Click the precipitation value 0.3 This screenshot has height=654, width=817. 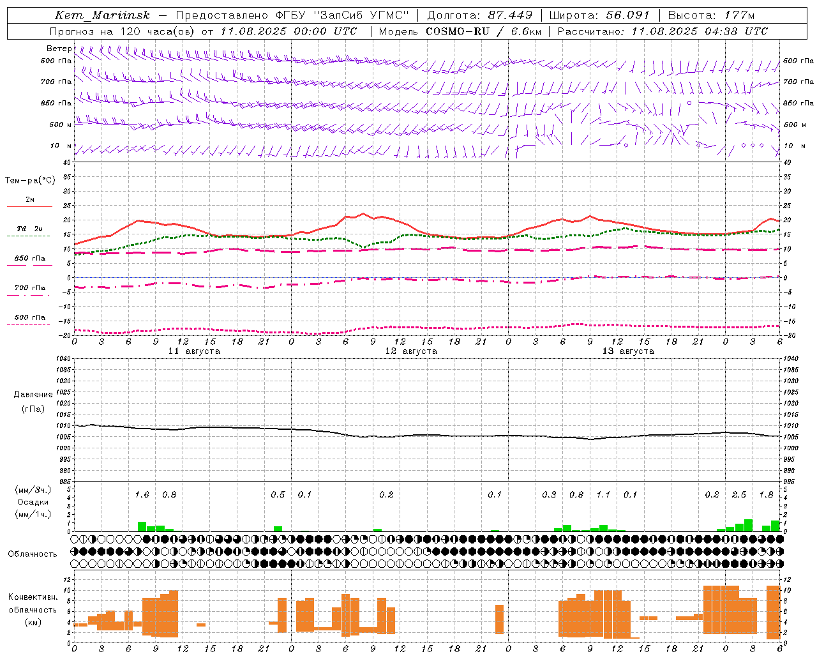(x=549, y=495)
